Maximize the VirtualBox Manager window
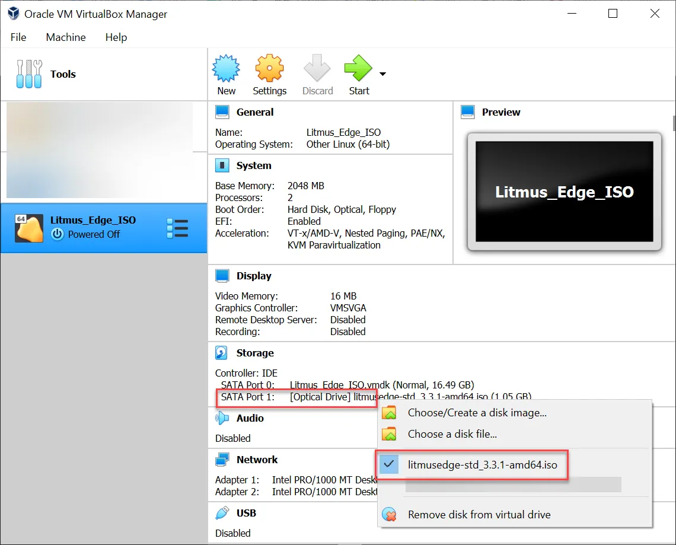The image size is (676, 545). click(613, 14)
